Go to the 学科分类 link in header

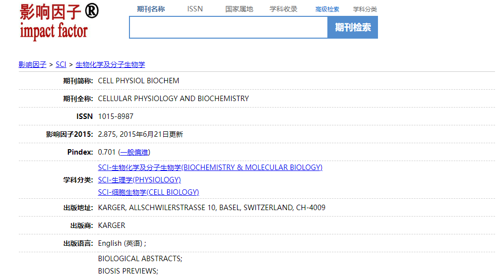pos(365,9)
